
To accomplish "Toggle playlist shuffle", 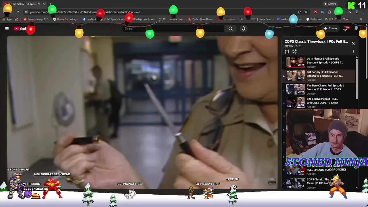I will 294,51.
